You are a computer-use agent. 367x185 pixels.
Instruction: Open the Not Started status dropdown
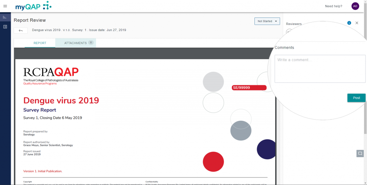point(267,21)
